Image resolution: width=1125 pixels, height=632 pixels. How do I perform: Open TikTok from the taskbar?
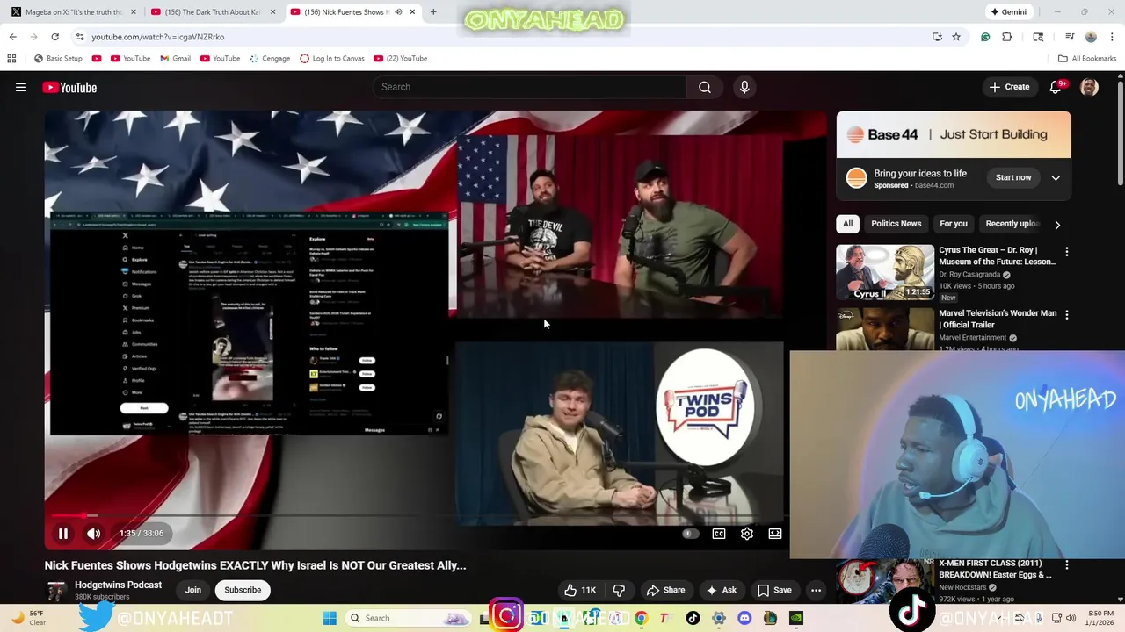pyautogui.click(x=693, y=618)
